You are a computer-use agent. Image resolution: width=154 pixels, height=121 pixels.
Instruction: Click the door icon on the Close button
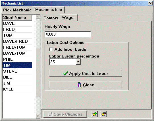(x=79, y=85)
